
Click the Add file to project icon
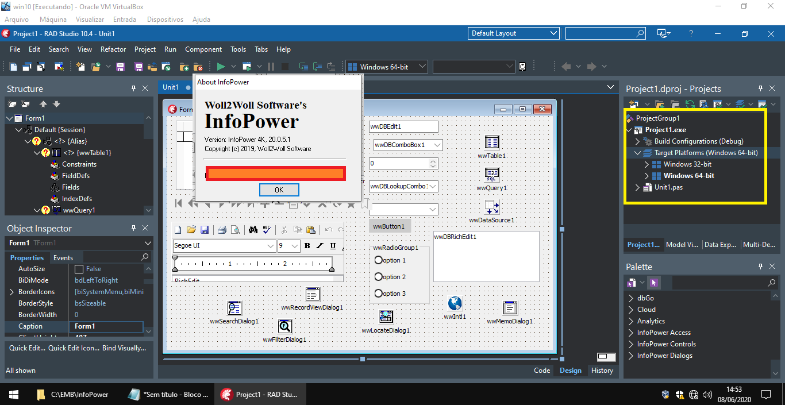point(184,67)
